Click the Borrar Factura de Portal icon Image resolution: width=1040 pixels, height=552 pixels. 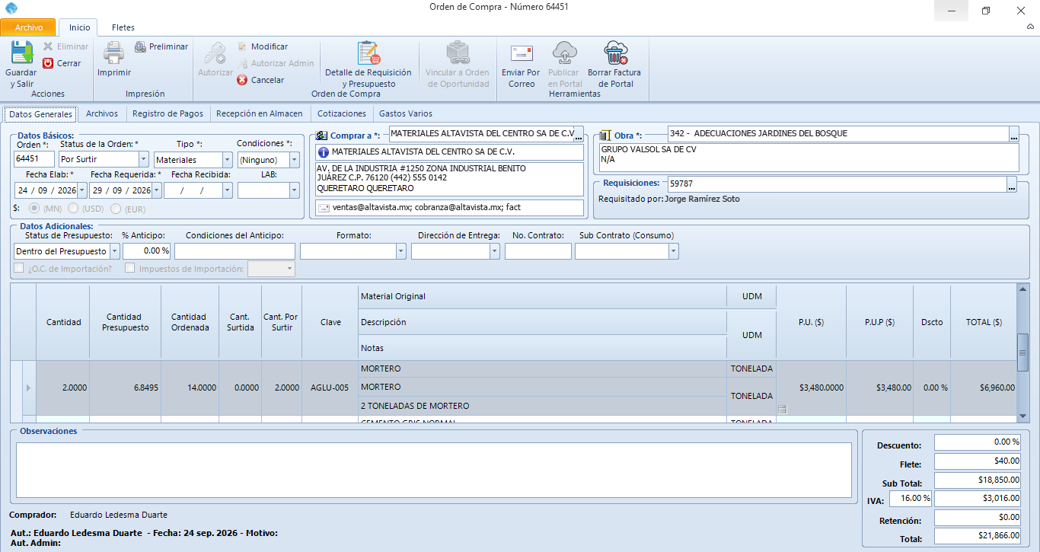615,53
